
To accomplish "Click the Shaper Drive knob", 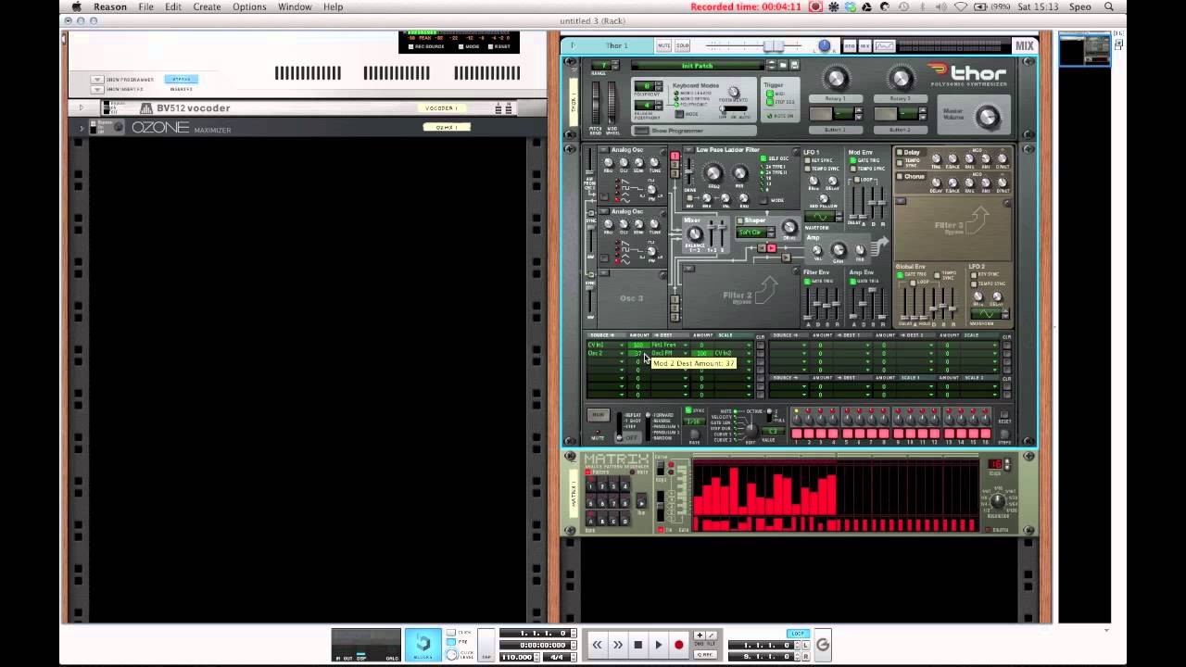I will [x=789, y=227].
